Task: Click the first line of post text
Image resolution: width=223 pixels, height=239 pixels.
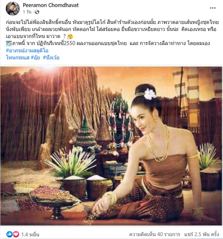Action: coord(112,22)
